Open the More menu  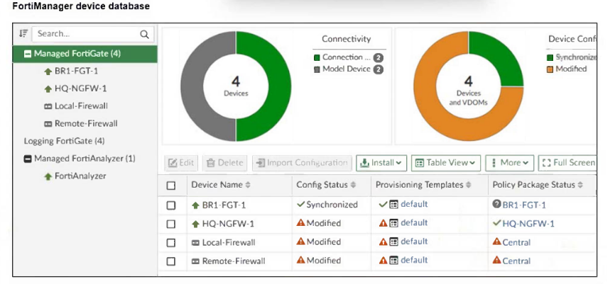click(509, 163)
